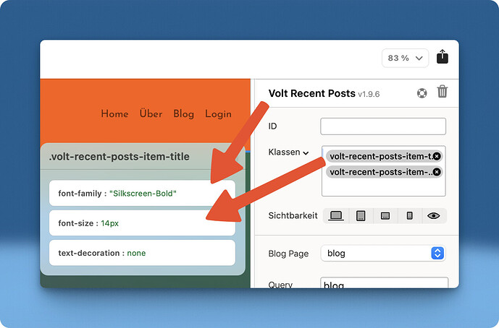
Task: Click the Blog navigation link
Action: click(183, 114)
